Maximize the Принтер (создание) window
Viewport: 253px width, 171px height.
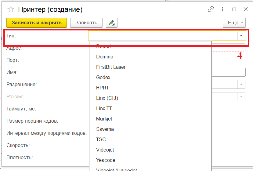pyautogui.click(x=234, y=9)
